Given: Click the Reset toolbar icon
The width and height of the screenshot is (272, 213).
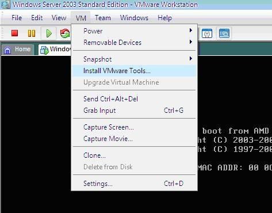Looking at the screenshot, I should 65,33.
